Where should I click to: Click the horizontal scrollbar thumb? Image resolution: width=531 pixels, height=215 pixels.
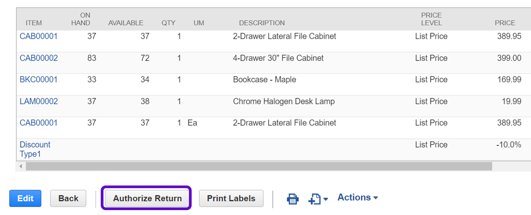click(x=259, y=166)
